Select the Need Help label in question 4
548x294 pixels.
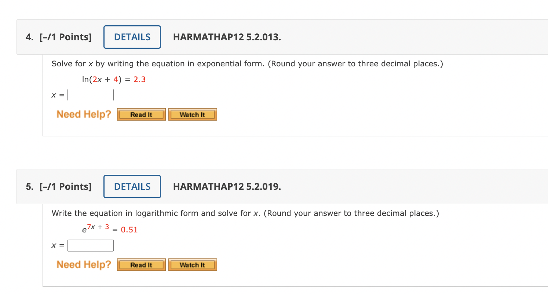[x=83, y=114]
